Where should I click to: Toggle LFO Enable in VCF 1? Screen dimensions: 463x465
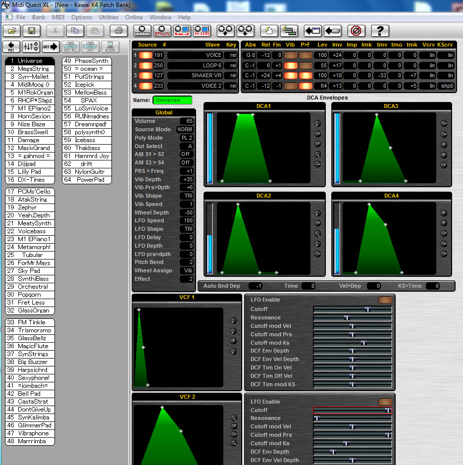[x=385, y=300]
